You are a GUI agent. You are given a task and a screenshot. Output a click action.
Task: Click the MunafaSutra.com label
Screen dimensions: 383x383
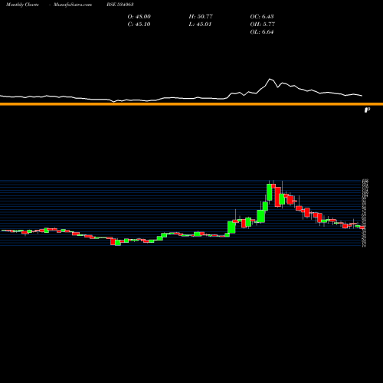[x=73, y=5]
